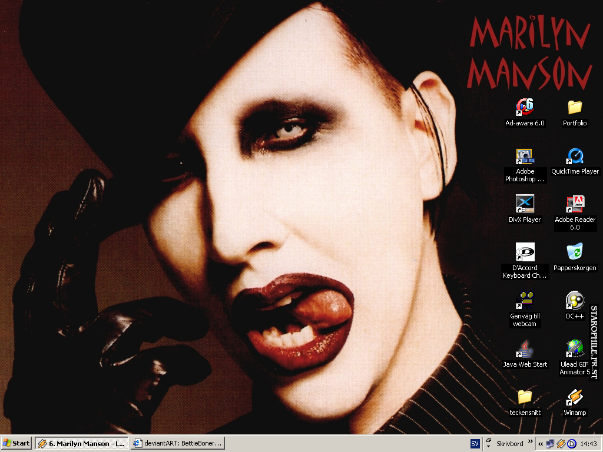The width and height of the screenshot is (603, 452).
Task: Select the teckensnitt folder icon
Action: 525,397
